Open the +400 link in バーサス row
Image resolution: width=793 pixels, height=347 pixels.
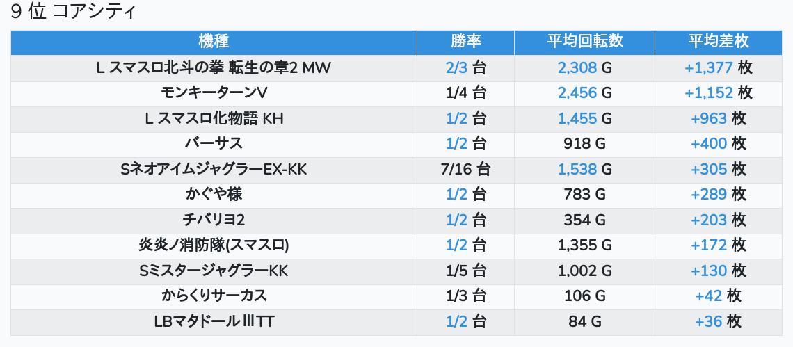(x=708, y=144)
